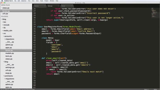
Task: Open the Edit menu
Action: 19,1
